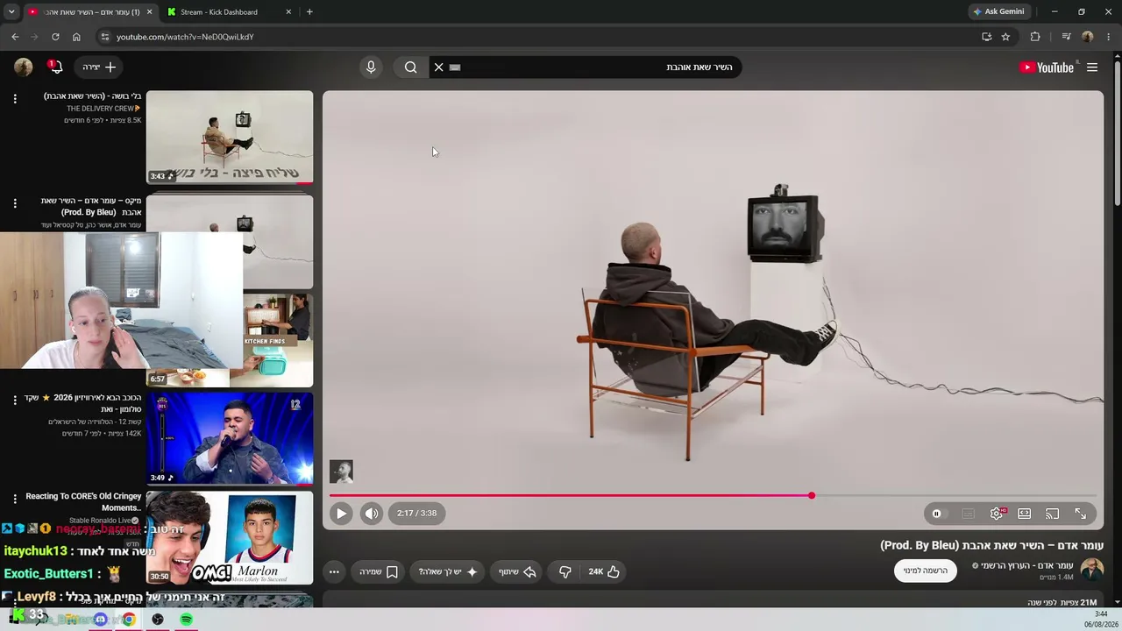Open the Ask a question (יש לך שאלה) button
Image resolution: width=1122 pixels, height=631 pixels.
448,571
